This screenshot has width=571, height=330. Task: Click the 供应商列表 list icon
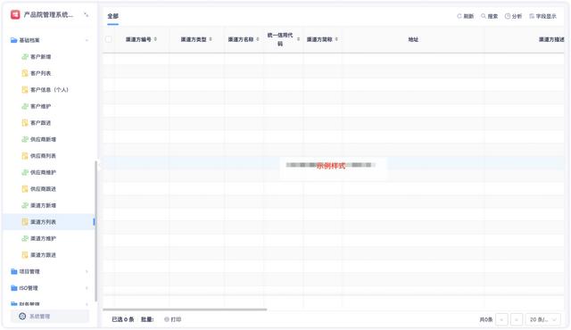[x=25, y=156]
